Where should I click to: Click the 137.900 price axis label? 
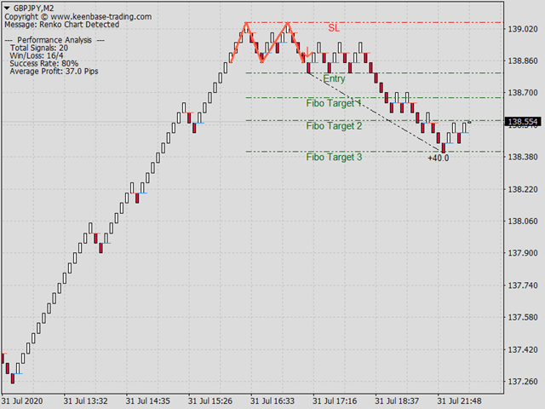[523, 253]
